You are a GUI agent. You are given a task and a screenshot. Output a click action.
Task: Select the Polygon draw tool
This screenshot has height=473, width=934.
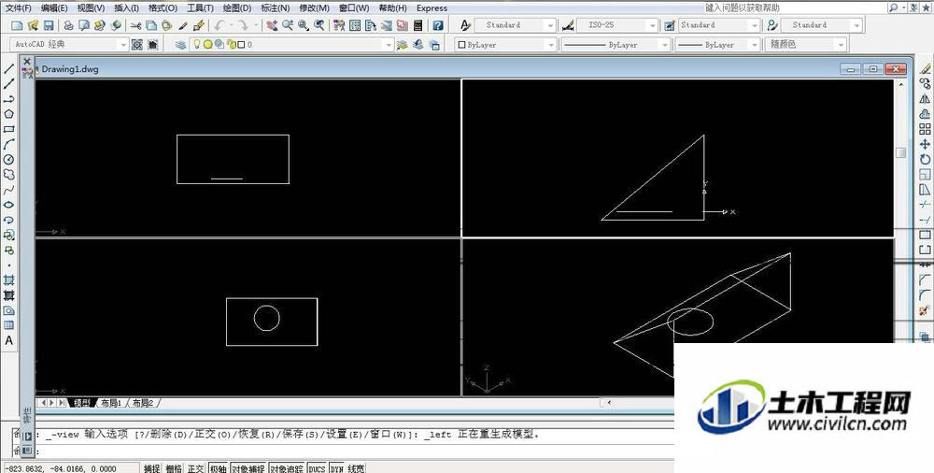tap(9, 114)
